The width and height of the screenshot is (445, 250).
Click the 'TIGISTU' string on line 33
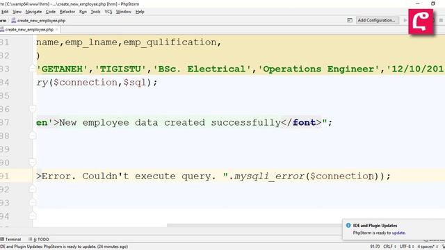pos(120,69)
